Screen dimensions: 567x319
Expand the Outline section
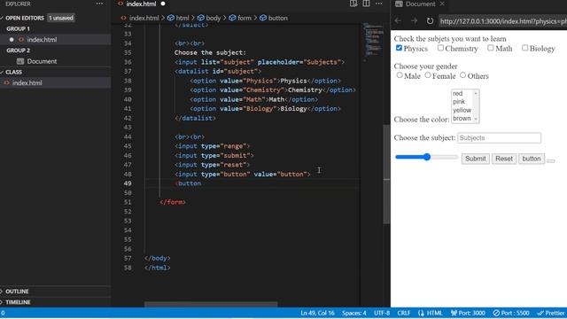(x=17, y=292)
